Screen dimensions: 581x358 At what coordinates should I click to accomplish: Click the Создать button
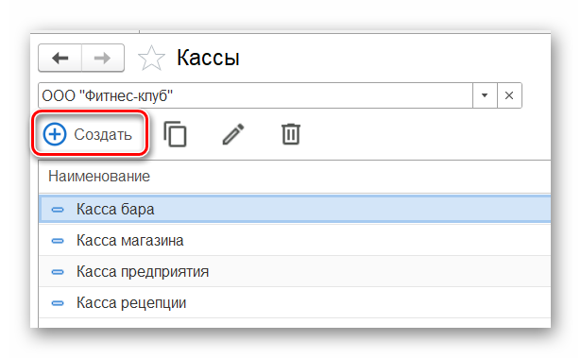pos(88,134)
